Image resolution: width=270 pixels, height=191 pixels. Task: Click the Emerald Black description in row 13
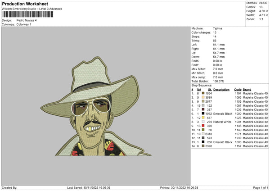[x=223, y=142]
